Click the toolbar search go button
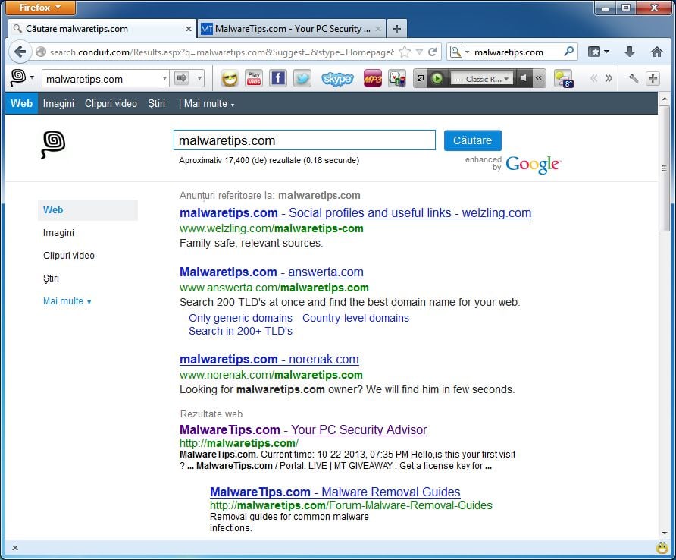The height and width of the screenshot is (560, 676). point(181,79)
